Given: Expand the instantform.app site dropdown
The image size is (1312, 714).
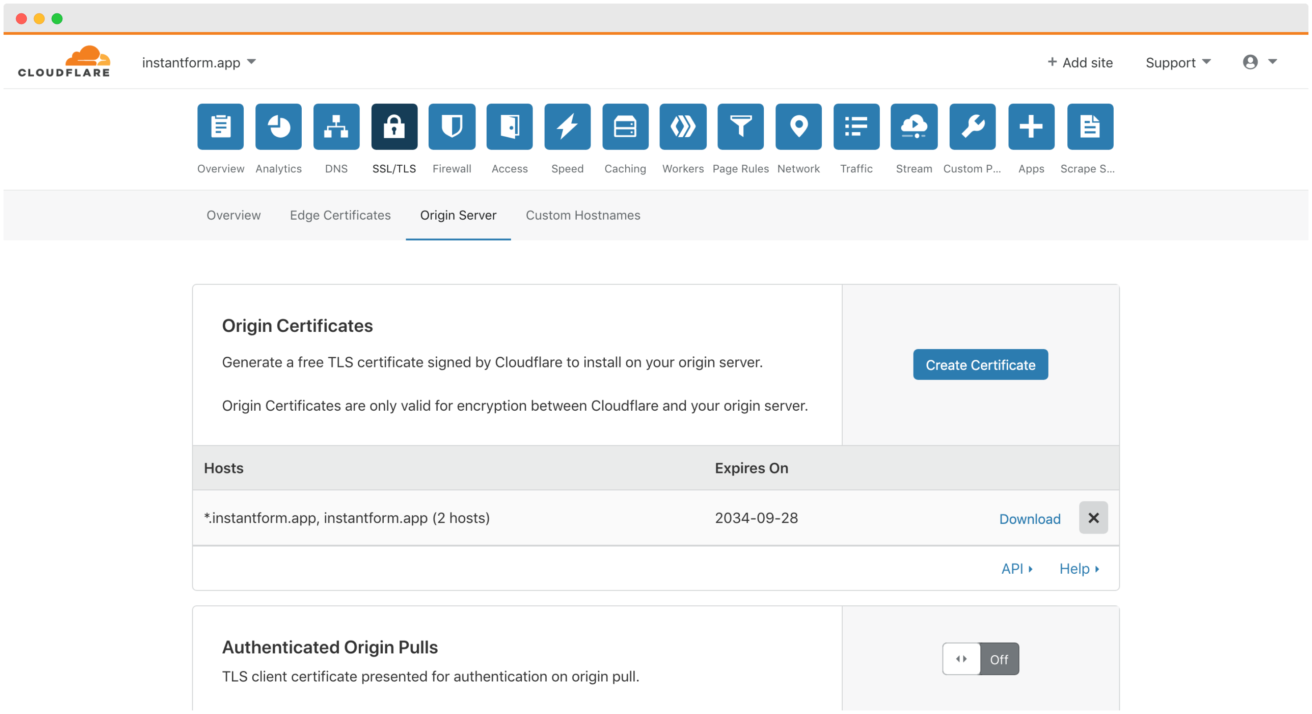Looking at the screenshot, I should (x=199, y=63).
